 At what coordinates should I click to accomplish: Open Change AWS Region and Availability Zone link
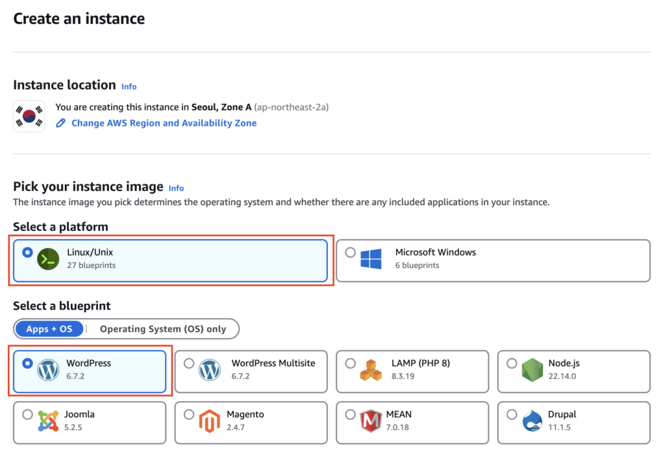[x=164, y=123]
